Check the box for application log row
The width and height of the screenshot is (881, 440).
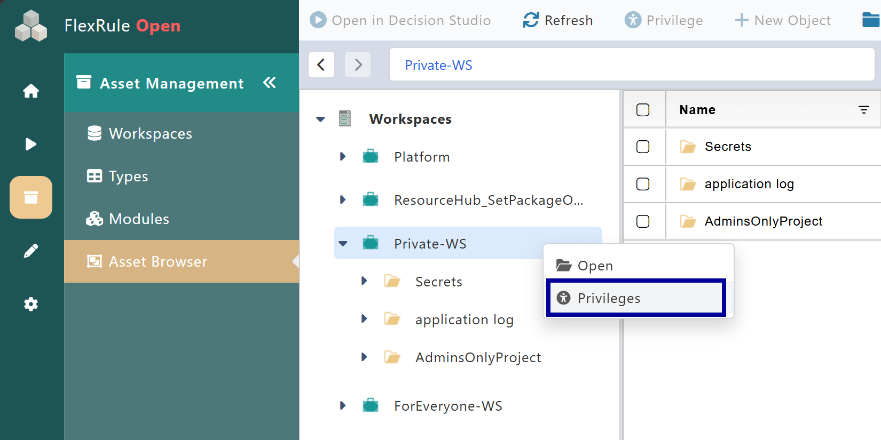tap(643, 184)
